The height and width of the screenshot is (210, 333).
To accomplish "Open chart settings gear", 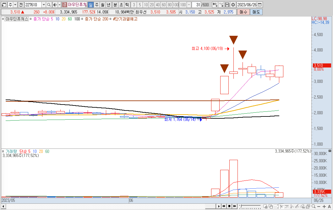I will (x=233, y=5).
